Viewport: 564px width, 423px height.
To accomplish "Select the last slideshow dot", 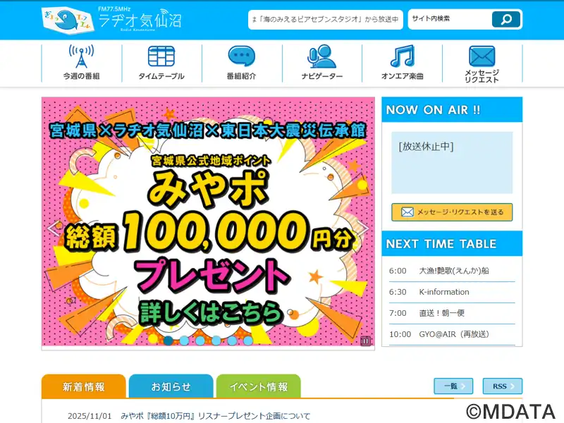I will tap(248, 341).
